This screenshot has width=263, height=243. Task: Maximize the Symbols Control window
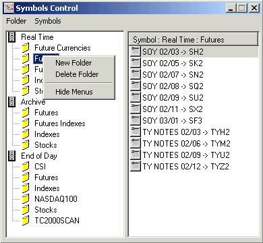(242, 8)
